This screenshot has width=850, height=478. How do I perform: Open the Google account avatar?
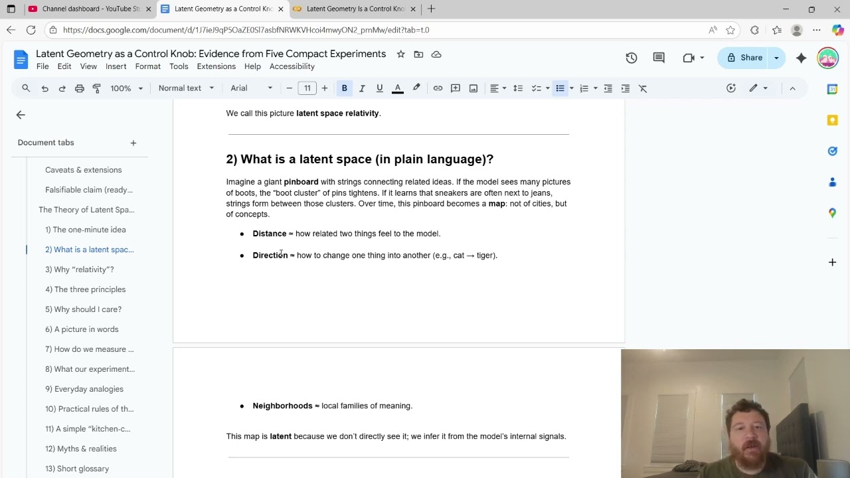tap(827, 58)
